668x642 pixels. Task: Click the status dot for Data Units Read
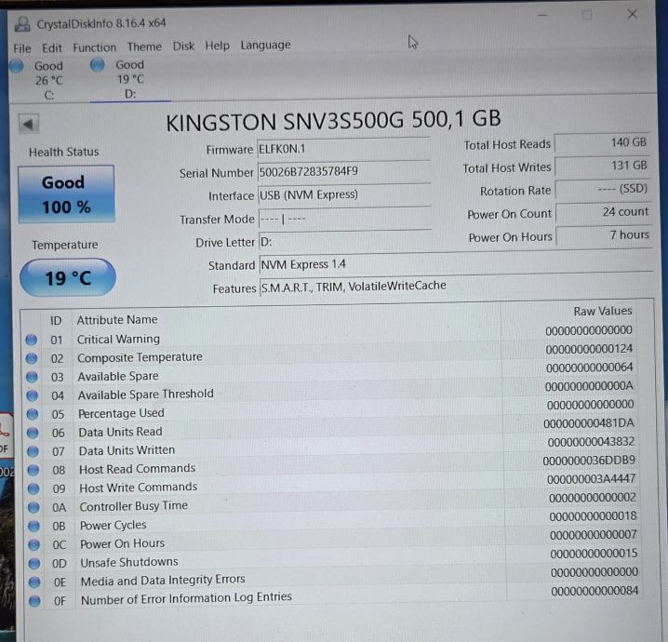(33, 433)
